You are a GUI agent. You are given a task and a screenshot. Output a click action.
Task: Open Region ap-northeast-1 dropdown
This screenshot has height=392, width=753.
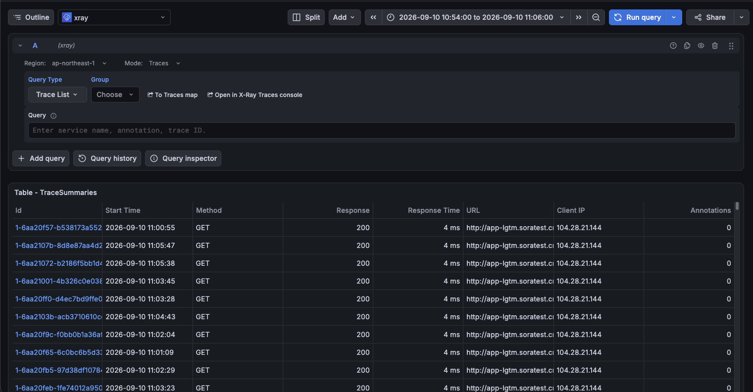79,63
